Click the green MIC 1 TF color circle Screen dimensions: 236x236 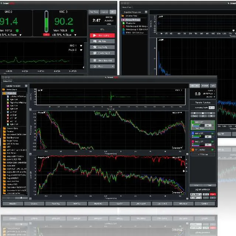coord(193,122)
